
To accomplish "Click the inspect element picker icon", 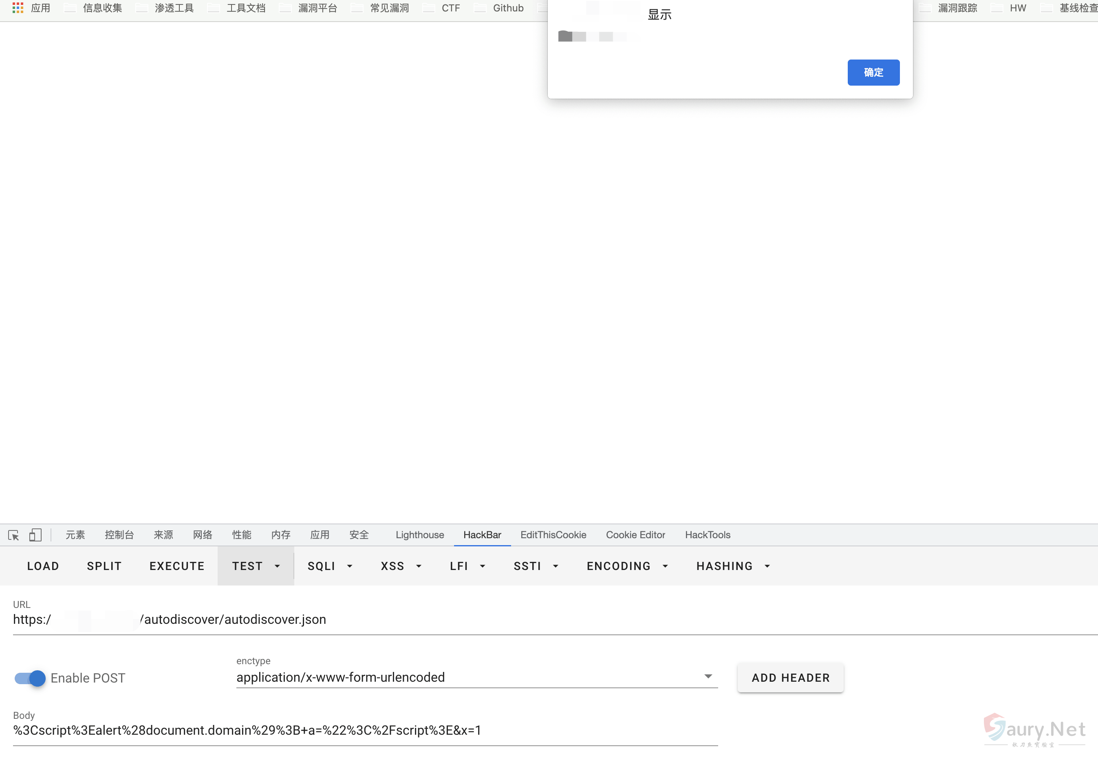I will (13, 535).
